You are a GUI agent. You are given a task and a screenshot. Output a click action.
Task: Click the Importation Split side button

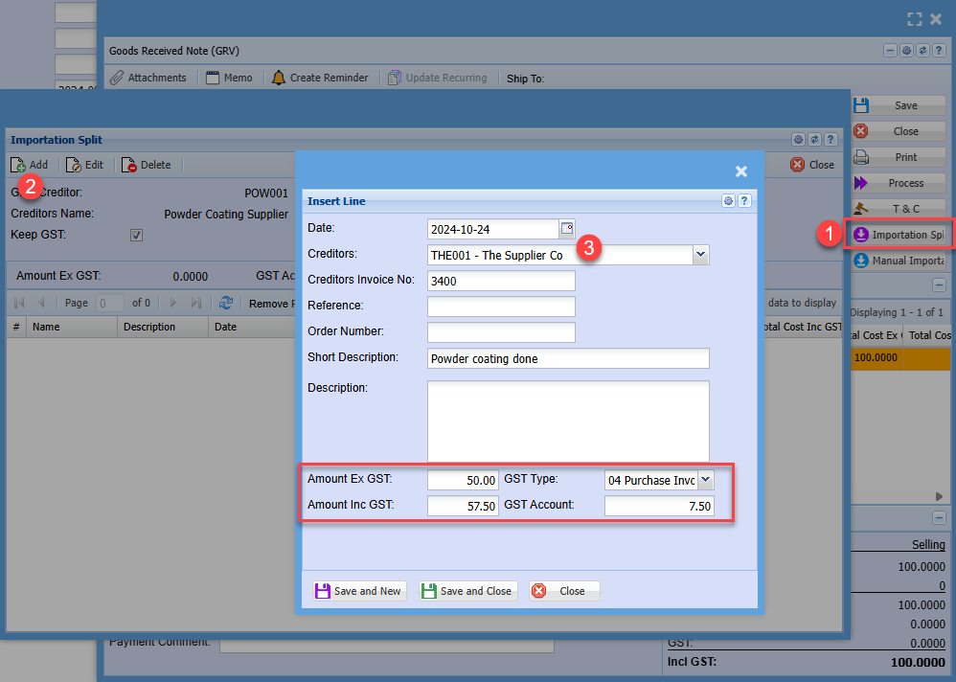pyautogui.click(x=899, y=235)
